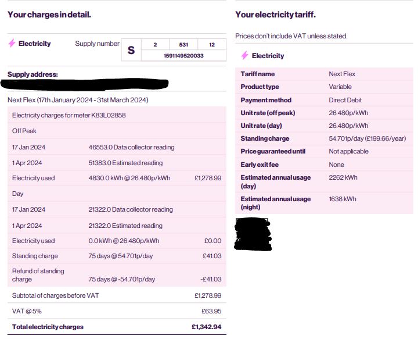Click the Estimated annual usage (night) 1638 kWh
The height and width of the screenshot is (339, 418).
[x=343, y=199]
